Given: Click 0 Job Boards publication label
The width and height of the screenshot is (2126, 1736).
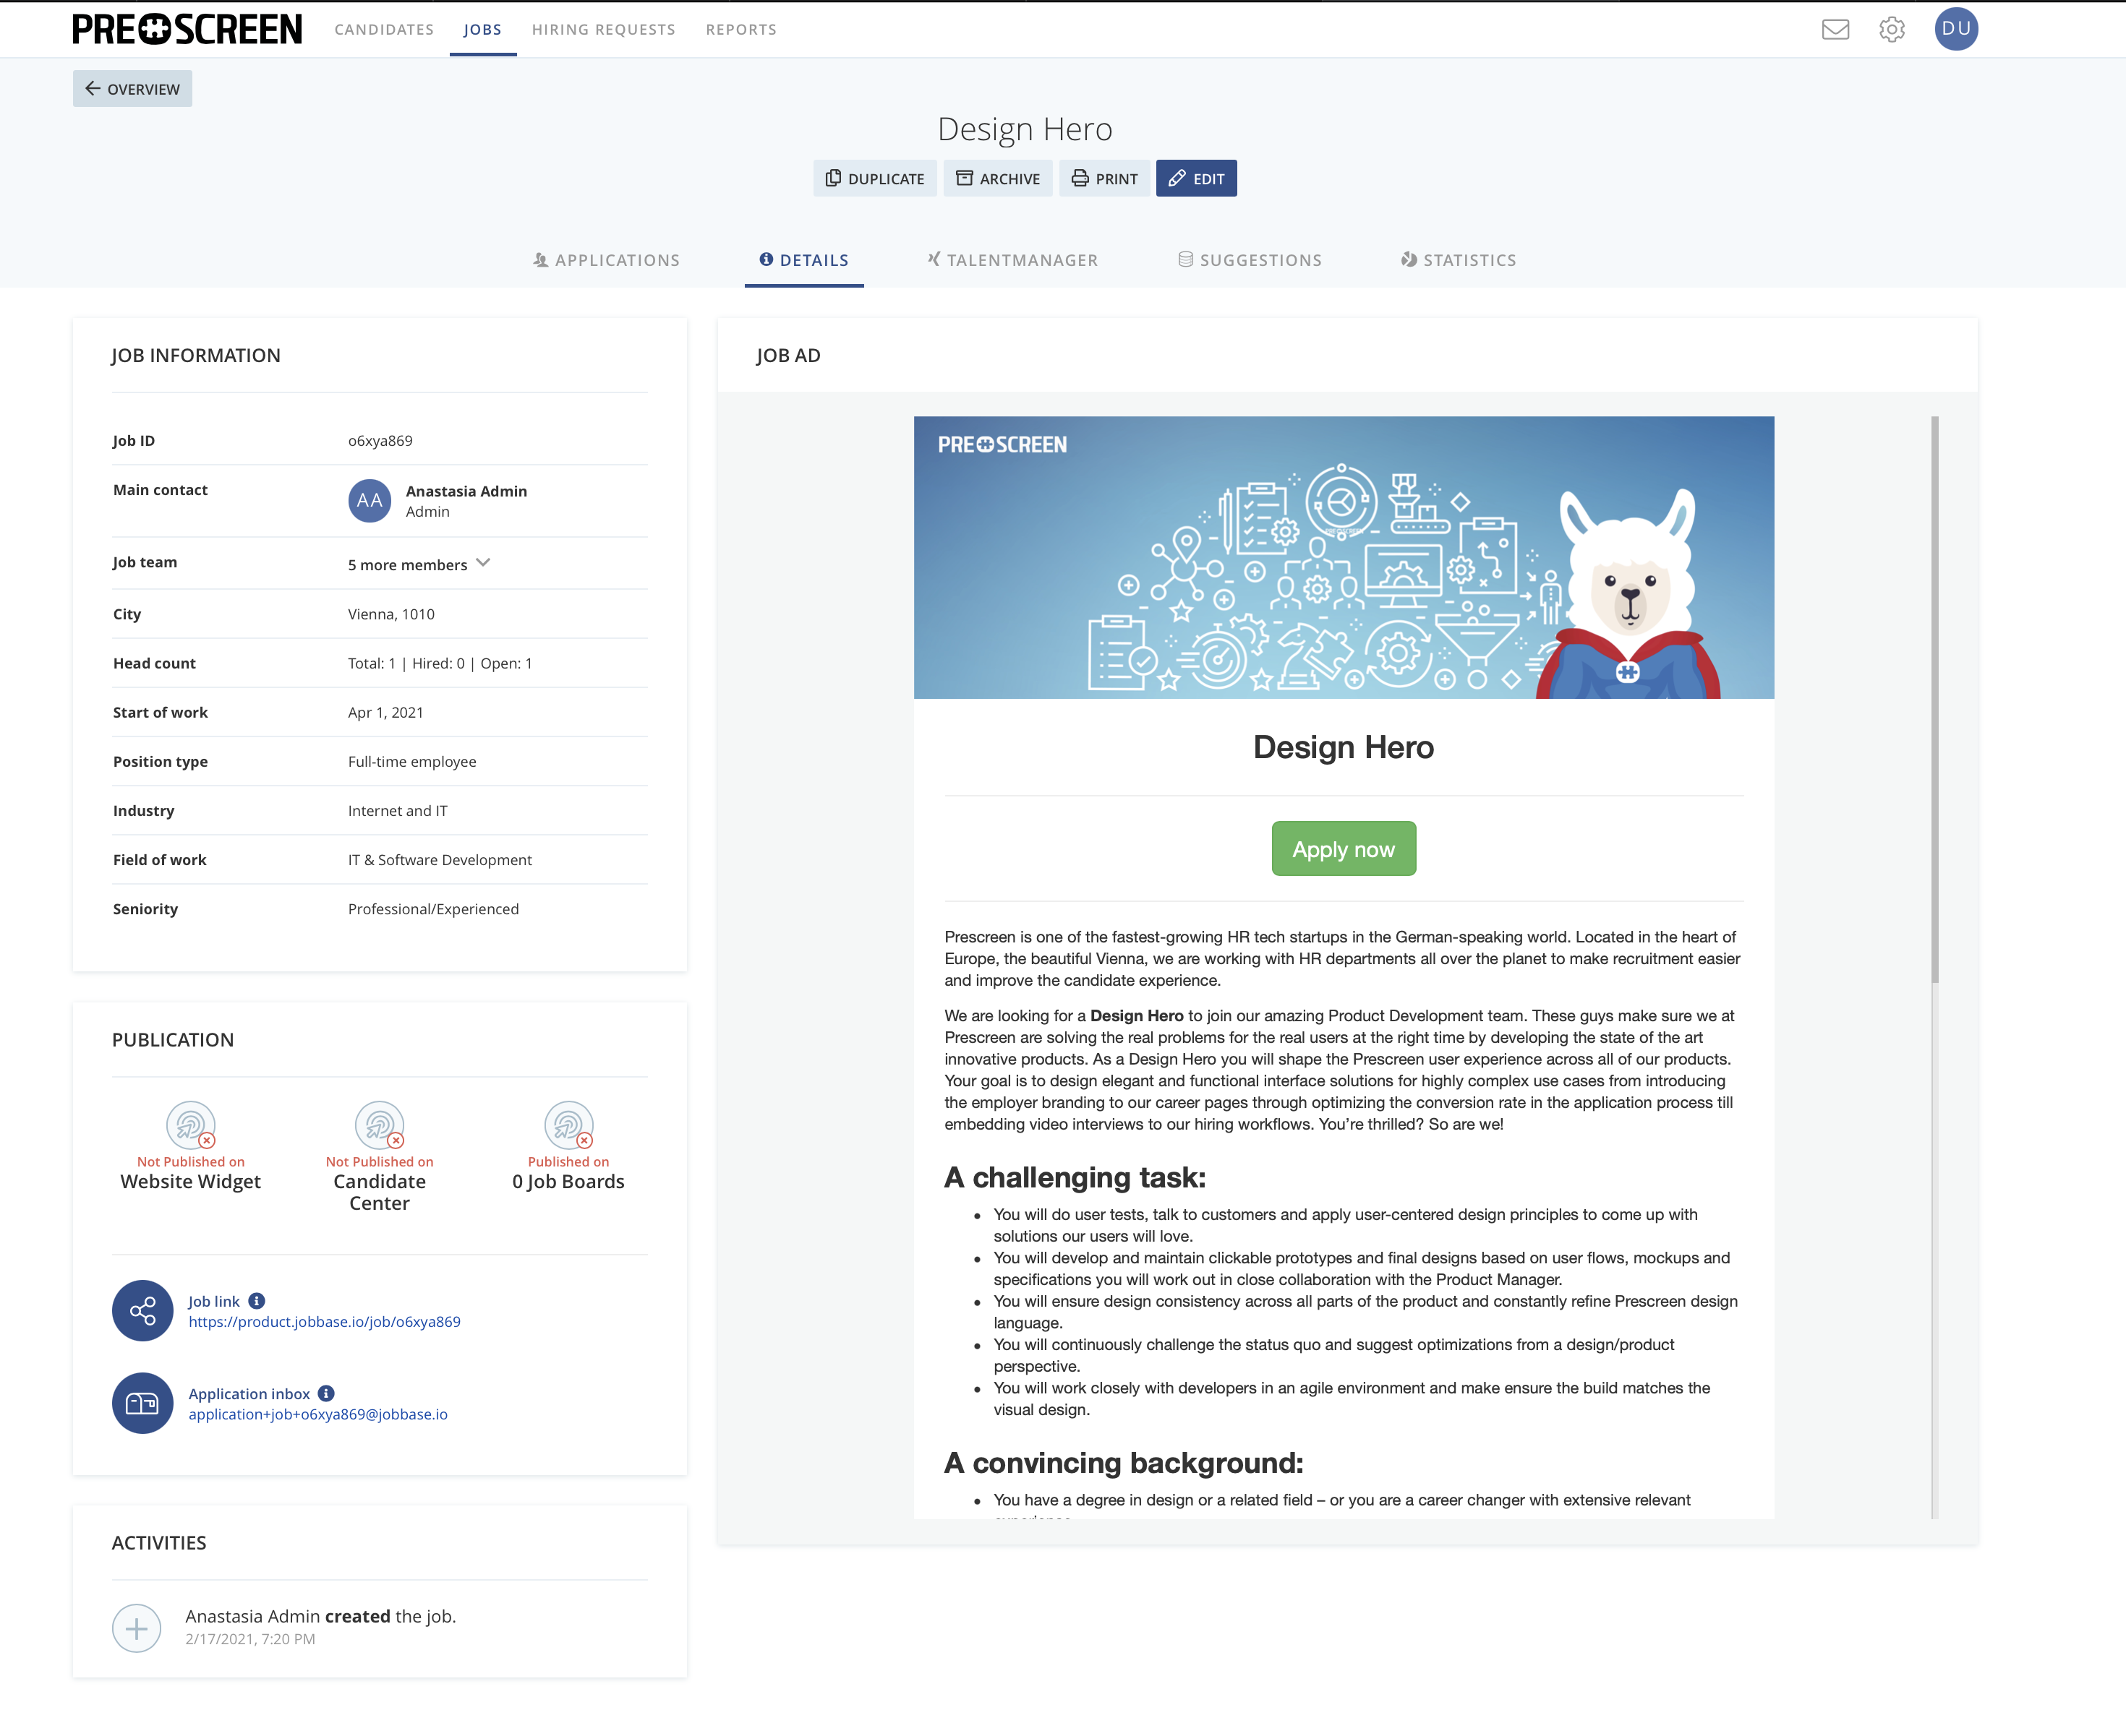Looking at the screenshot, I should click(568, 1181).
